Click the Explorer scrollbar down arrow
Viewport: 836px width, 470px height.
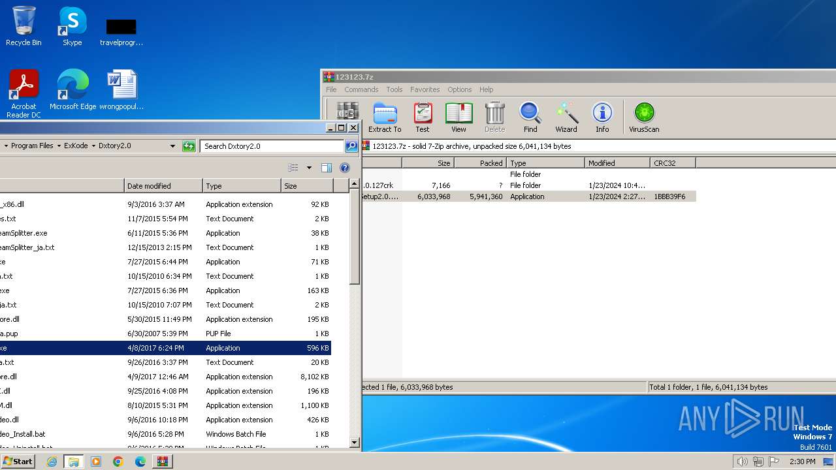355,442
